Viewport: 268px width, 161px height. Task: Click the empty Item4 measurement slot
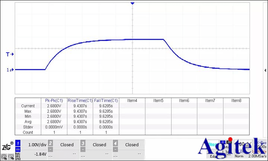coord(132,101)
